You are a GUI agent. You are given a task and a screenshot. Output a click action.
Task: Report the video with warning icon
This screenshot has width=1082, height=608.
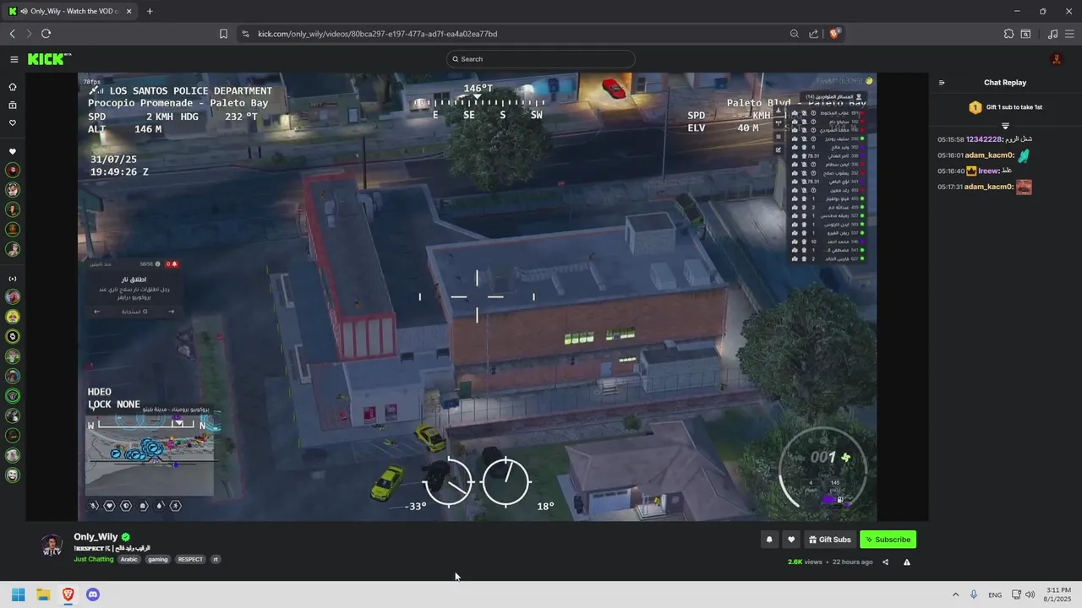point(907,562)
